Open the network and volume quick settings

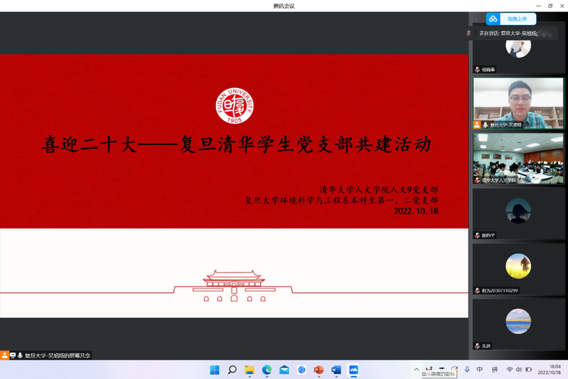519,370
